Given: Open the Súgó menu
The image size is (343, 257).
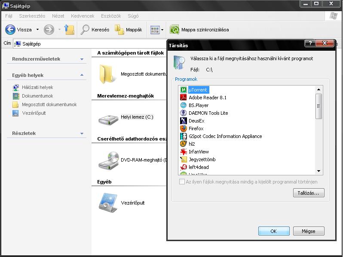Looking at the screenshot, I should (133, 16).
